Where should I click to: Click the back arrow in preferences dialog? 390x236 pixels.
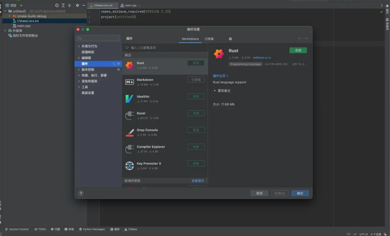(299, 39)
